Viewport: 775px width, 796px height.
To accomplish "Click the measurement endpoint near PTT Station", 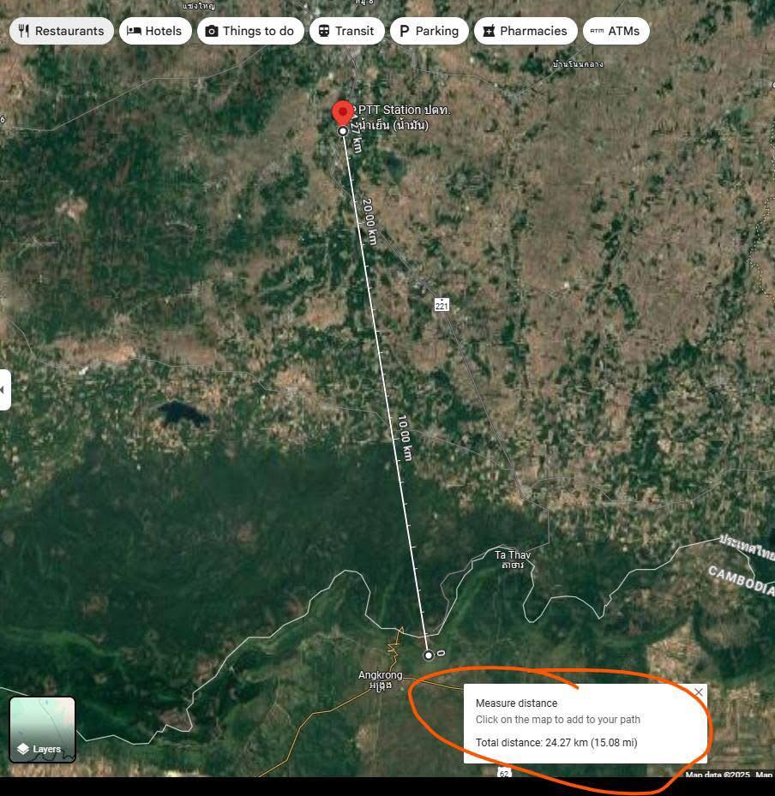I will pos(343,131).
